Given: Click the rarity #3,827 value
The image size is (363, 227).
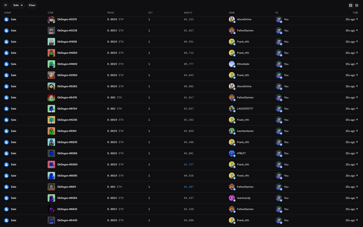Looking at the screenshot, I should click(189, 109).
